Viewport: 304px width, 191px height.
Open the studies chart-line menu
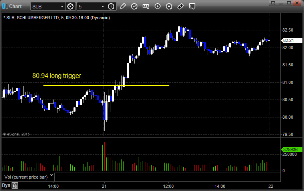pyautogui.click(x=134, y=6)
